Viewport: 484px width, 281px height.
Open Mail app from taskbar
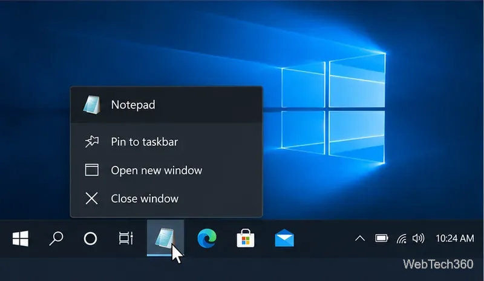284,238
